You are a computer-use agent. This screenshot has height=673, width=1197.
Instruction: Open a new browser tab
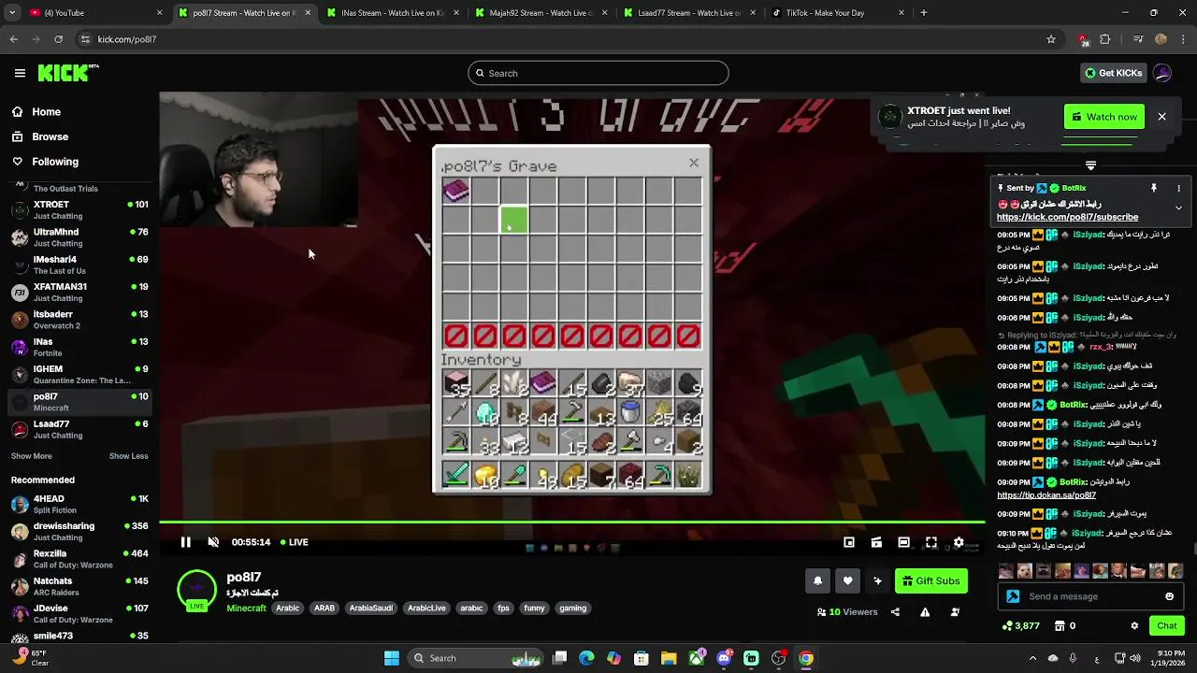(924, 13)
